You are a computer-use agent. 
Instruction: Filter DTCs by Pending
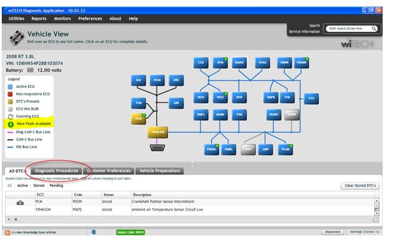56,185
